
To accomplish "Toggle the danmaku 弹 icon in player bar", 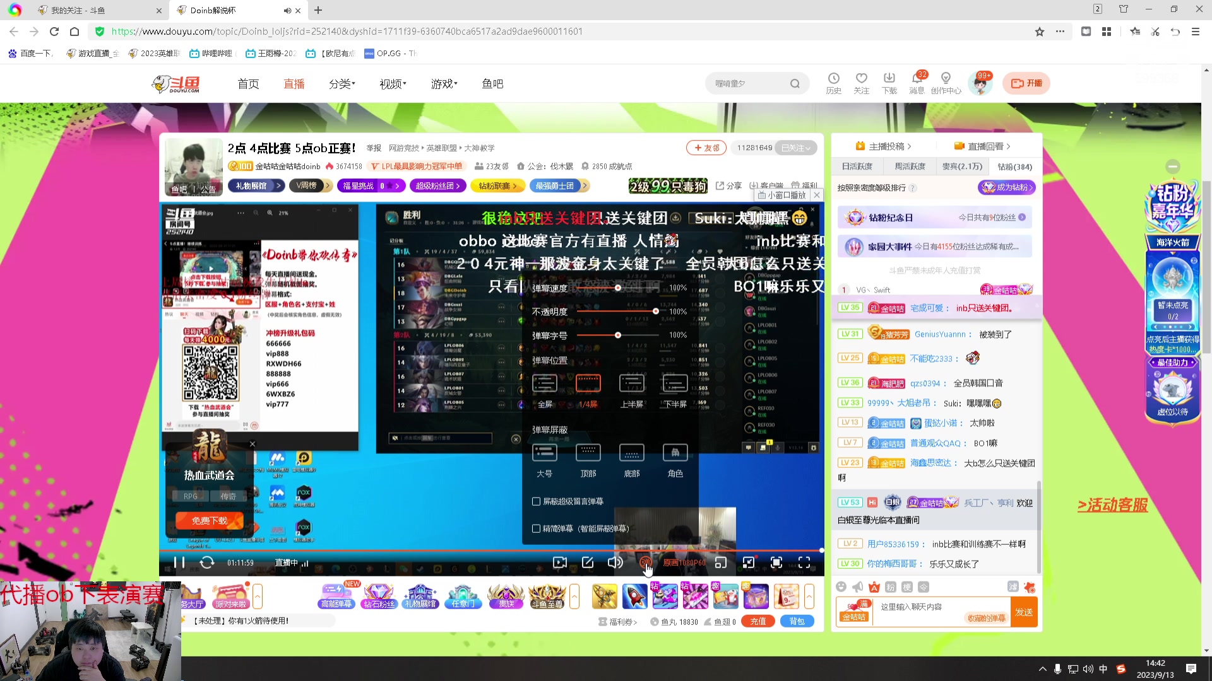I will (x=645, y=562).
